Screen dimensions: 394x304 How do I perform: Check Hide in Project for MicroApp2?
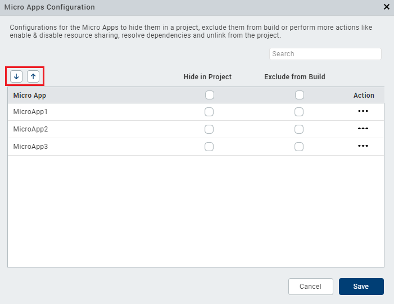(209, 129)
